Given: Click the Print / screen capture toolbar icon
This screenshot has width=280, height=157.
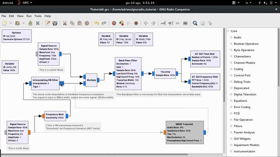Looking at the screenshot, I should [55, 23].
